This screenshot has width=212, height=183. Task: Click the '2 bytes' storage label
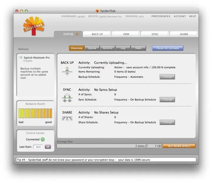click(140, 146)
